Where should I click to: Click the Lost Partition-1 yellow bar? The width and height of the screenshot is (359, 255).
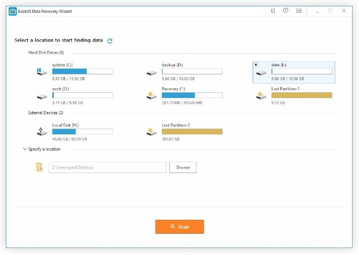click(x=302, y=95)
